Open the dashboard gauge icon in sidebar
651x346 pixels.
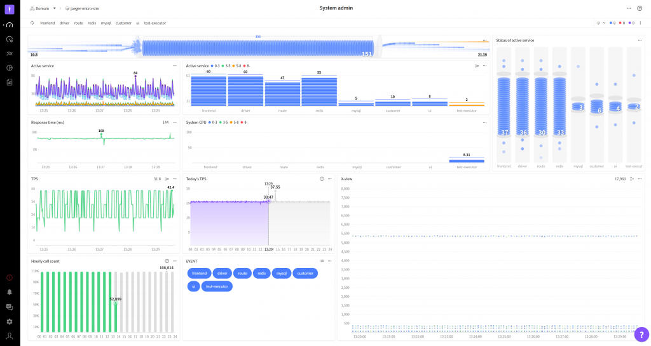click(x=10, y=25)
